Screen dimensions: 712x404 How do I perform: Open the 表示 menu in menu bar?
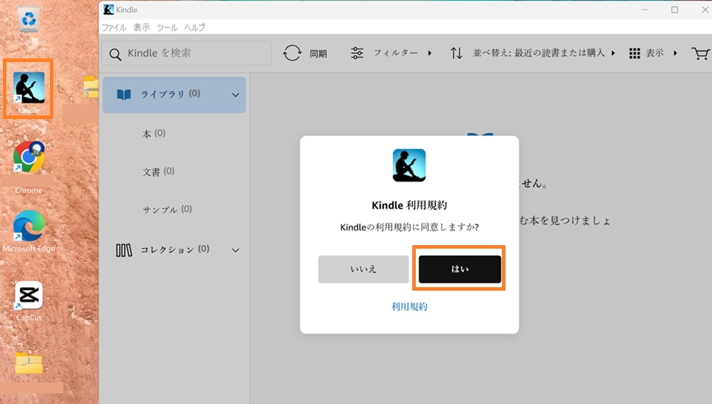tap(141, 27)
